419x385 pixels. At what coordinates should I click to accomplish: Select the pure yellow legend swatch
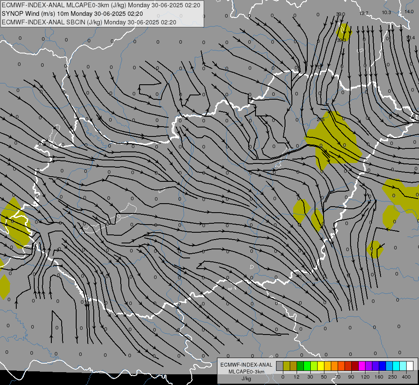321,366
